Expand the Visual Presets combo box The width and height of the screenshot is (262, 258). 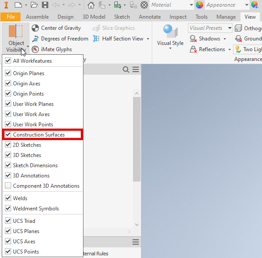(x=230, y=28)
